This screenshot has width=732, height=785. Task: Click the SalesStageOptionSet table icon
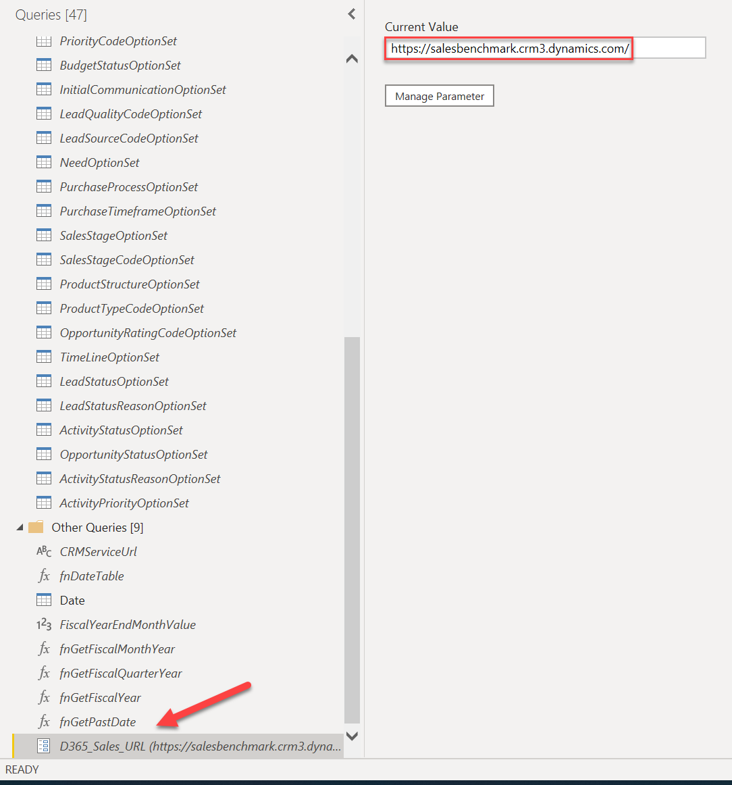43,235
